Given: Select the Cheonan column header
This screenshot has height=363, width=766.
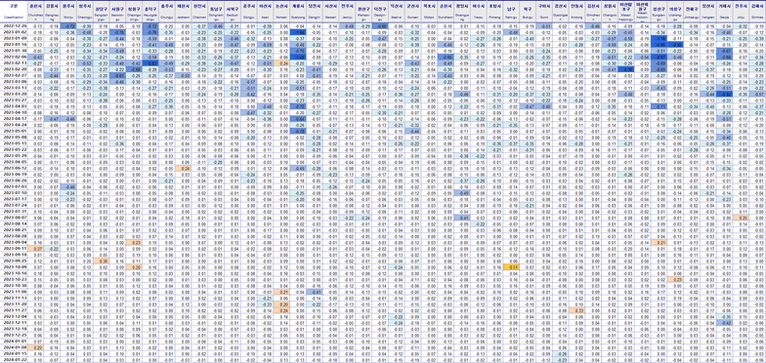Looking at the screenshot, I should tap(199, 12).
